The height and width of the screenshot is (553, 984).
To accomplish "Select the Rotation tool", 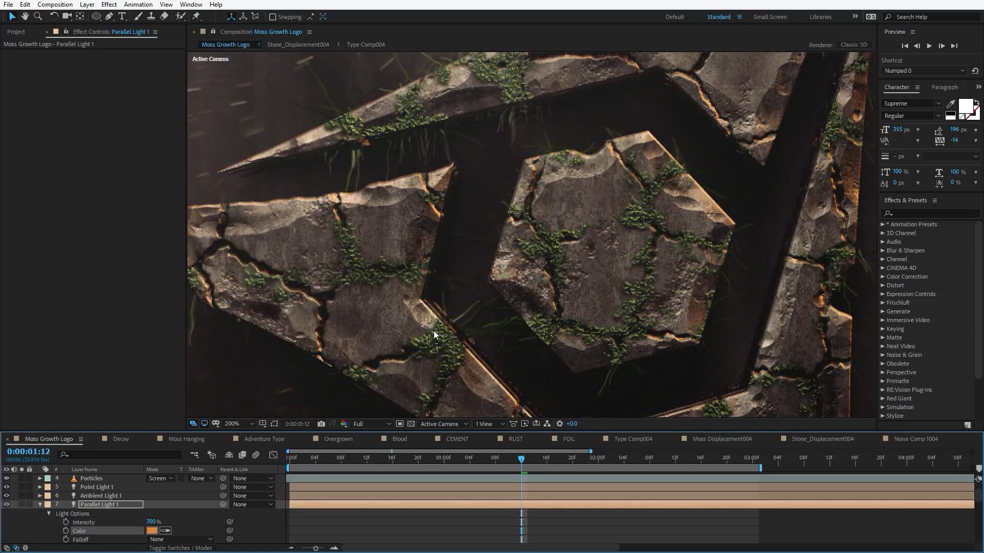I will (54, 16).
